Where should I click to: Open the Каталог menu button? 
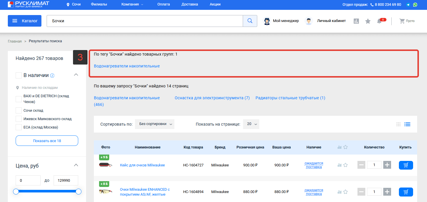pyautogui.click(x=25, y=21)
